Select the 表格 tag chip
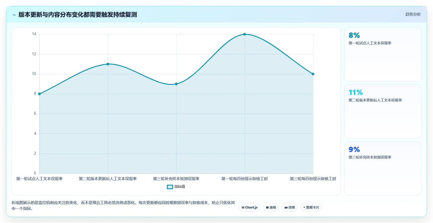Viewport: 433px width, 223px height. 271,207
